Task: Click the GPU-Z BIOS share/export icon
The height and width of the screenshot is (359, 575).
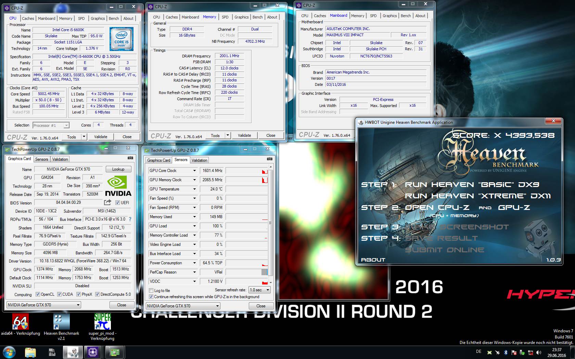Action: pyautogui.click(x=108, y=202)
